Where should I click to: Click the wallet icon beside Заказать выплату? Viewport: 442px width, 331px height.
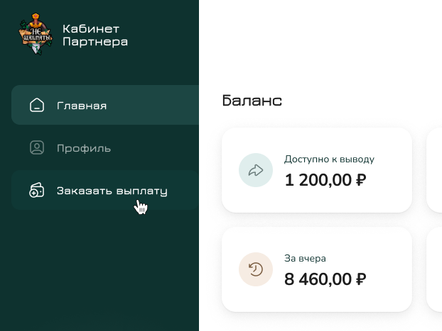[x=37, y=191]
